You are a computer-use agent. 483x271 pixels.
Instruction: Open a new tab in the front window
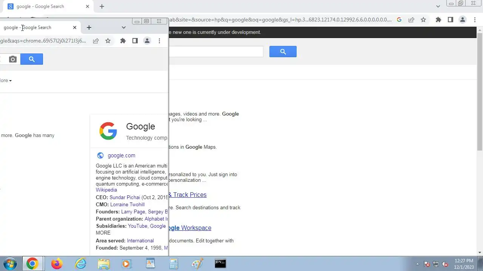pos(89,27)
